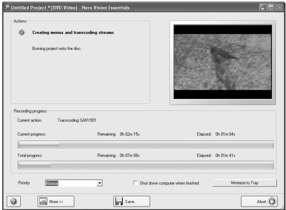
Task: Click the spinning disc icon beside Creating menus
Action: [x=21, y=32]
